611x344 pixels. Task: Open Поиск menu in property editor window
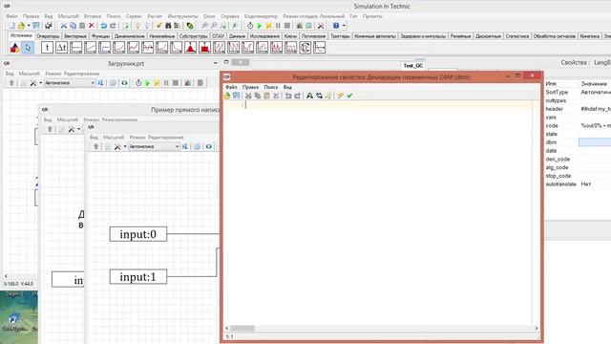pyautogui.click(x=271, y=87)
